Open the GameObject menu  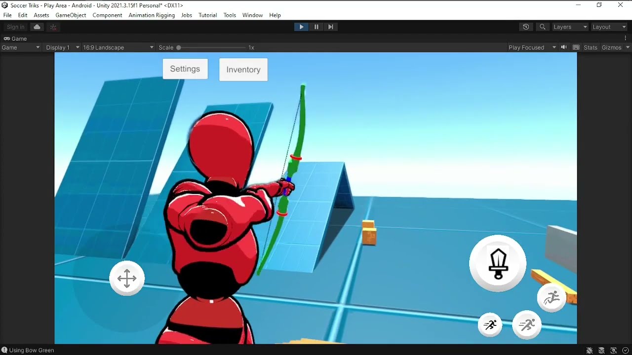[71, 15]
